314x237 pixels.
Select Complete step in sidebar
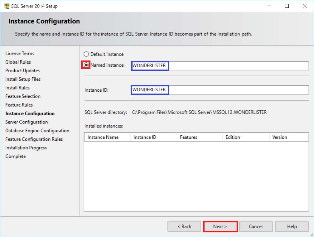16,157
